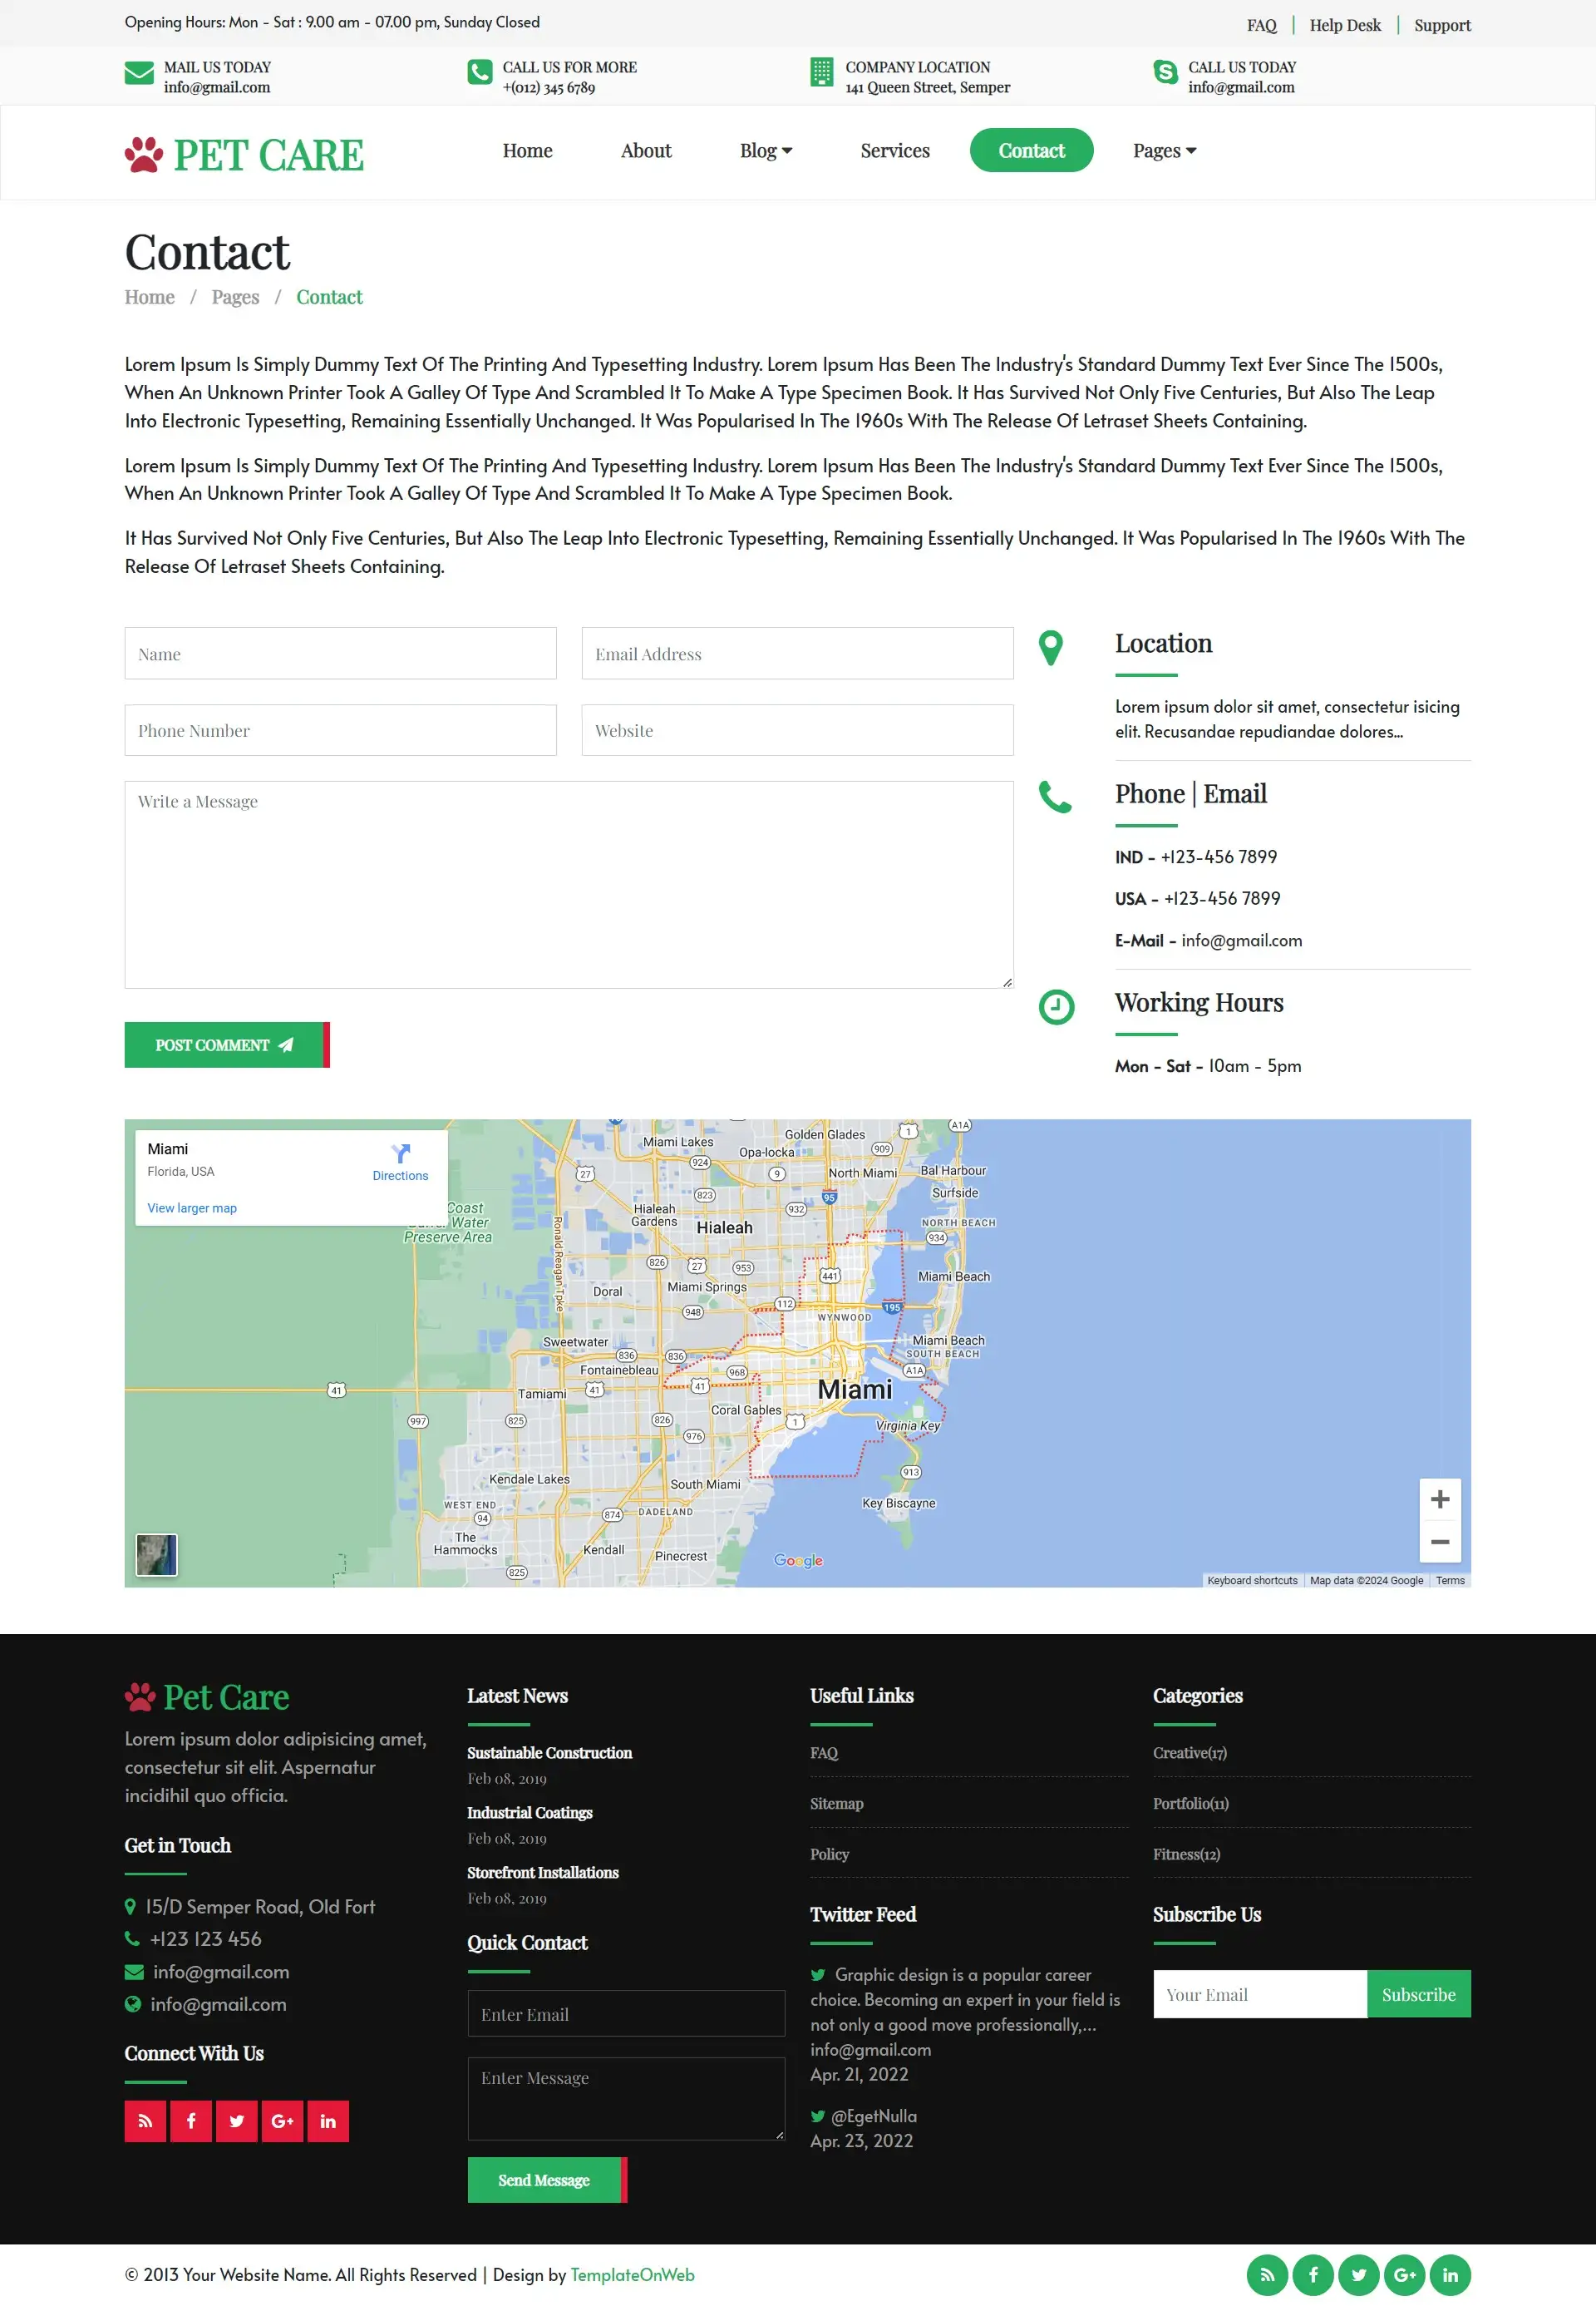Open the Blog dropdown menu

tap(765, 151)
